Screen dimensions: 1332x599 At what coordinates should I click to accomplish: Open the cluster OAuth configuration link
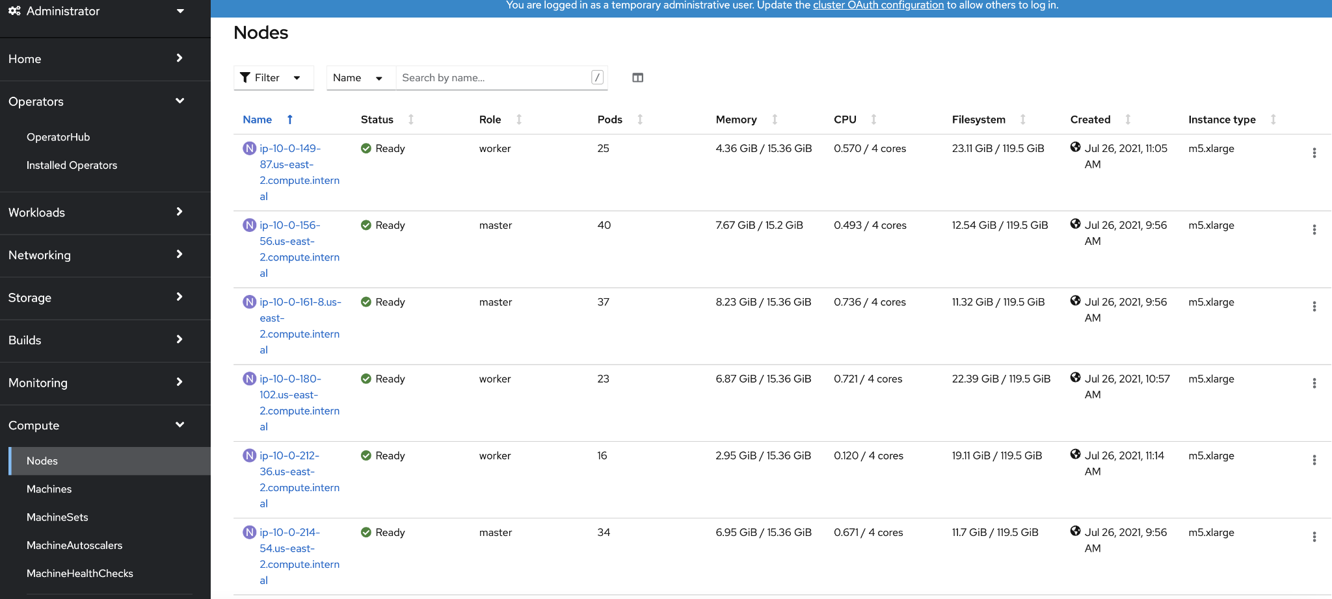pyautogui.click(x=878, y=5)
